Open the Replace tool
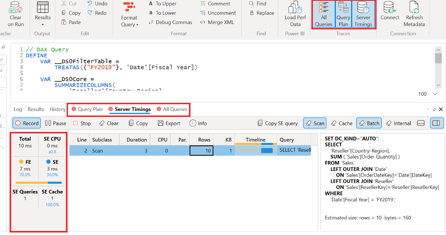446x235 pixels. tap(261, 12)
